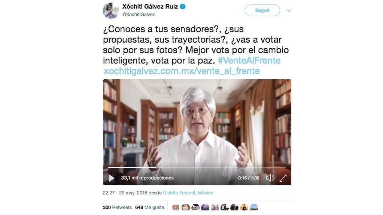Click the verified badge icon
This screenshot has height=215, width=383.
(182, 7)
